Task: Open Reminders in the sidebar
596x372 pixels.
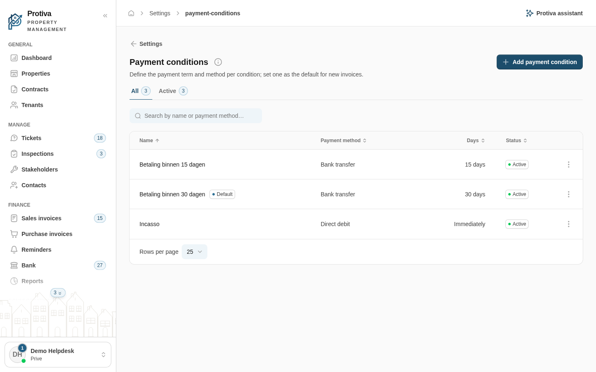Action: click(x=58, y=250)
